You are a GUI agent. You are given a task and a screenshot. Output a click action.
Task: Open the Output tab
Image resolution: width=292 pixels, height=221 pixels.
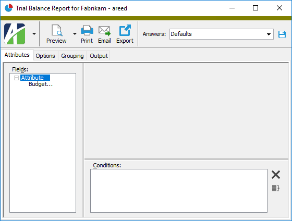click(99, 56)
